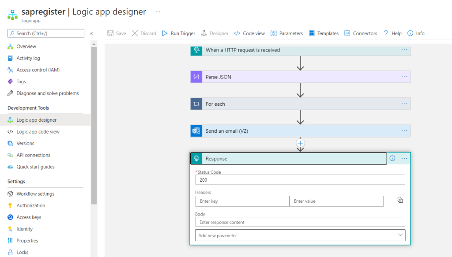Collapse the left navigation menu
The width and height of the screenshot is (452, 257).
coord(91,34)
